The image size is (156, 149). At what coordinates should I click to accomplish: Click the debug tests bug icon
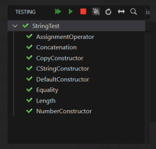(x=96, y=12)
